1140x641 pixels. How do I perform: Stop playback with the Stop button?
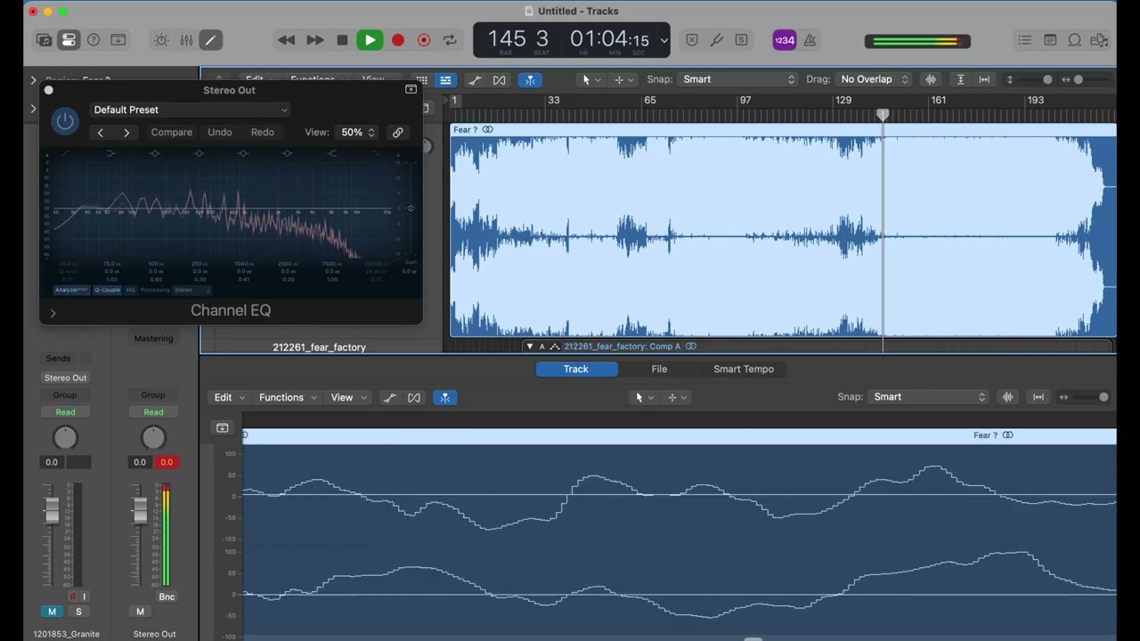pyautogui.click(x=342, y=40)
